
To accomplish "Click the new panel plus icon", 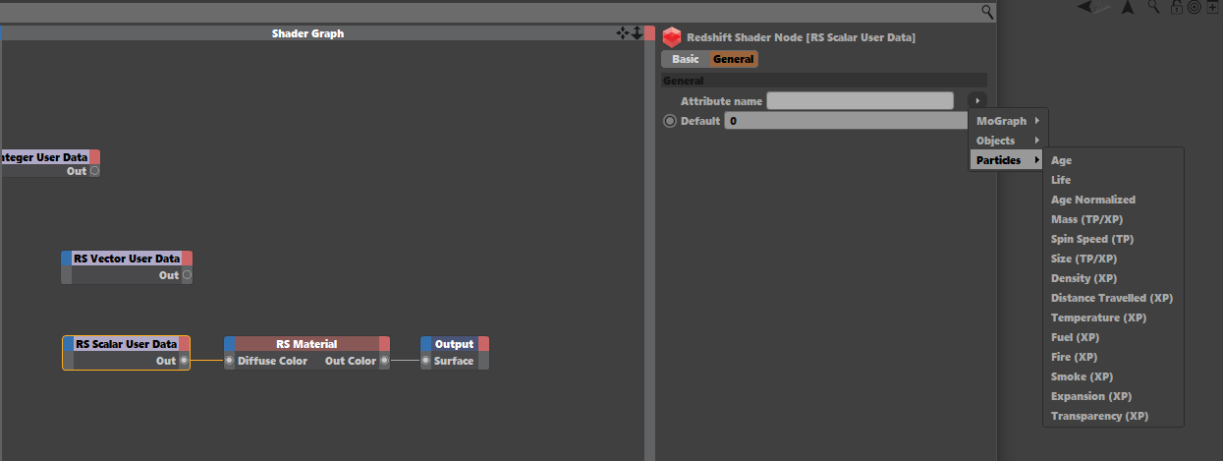I will [1212, 7].
